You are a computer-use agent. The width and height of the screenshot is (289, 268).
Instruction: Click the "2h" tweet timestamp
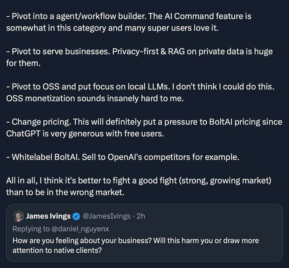140,216
